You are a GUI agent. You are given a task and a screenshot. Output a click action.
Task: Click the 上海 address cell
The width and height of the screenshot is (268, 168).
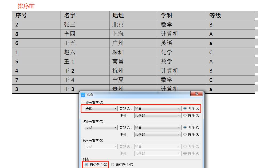[x=133, y=34]
